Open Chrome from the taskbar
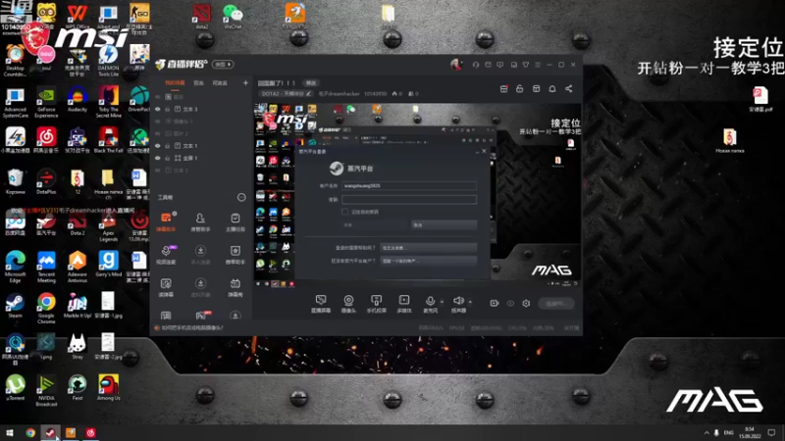Viewport: 785px width, 441px height. coord(30,432)
